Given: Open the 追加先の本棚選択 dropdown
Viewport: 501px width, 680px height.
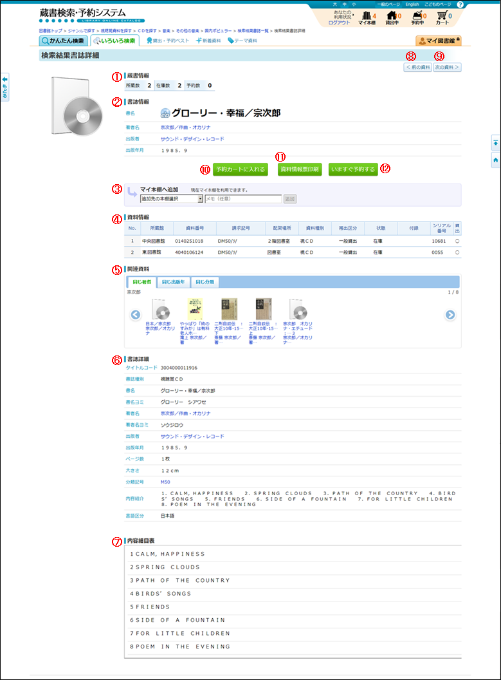Looking at the screenshot, I should pyautogui.click(x=172, y=198).
